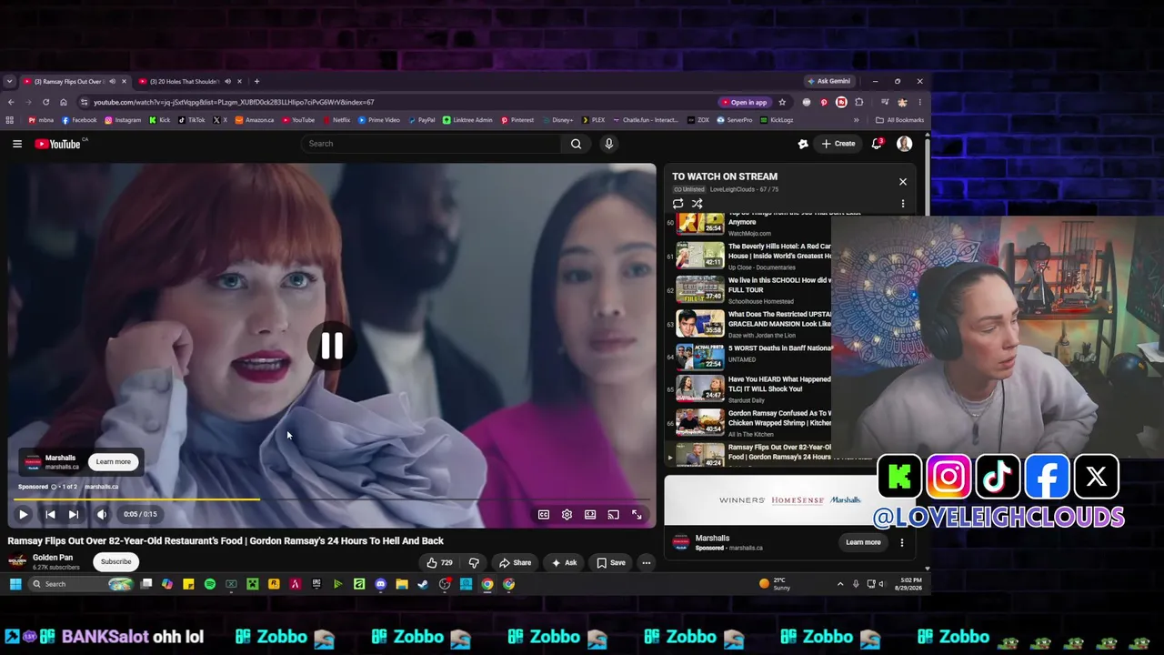Open the PayPal bookmark

421,120
